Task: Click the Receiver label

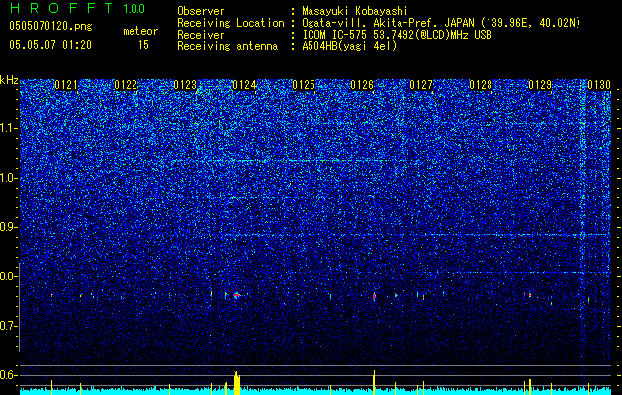Action: tap(201, 35)
